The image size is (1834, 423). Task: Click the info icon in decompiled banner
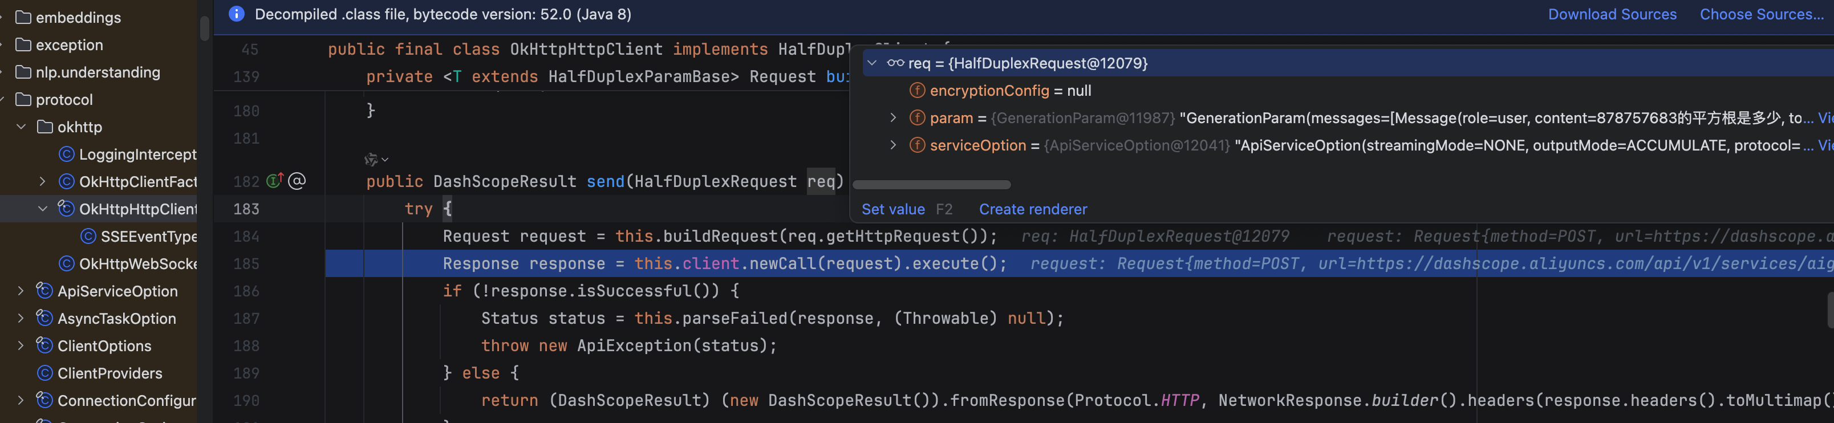pyautogui.click(x=236, y=14)
